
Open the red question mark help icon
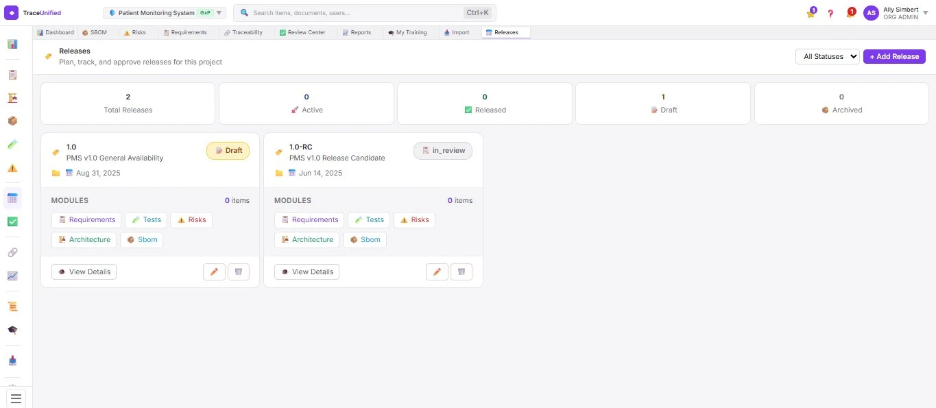pos(830,13)
